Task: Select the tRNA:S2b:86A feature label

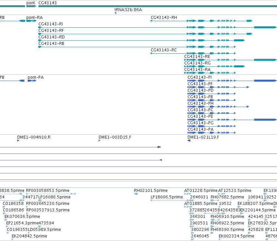Action: point(128,9)
